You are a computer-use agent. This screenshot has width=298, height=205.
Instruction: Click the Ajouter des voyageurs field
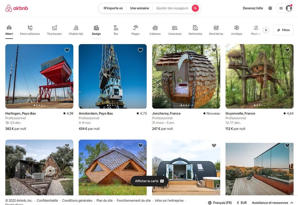pyautogui.click(x=172, y=8)
